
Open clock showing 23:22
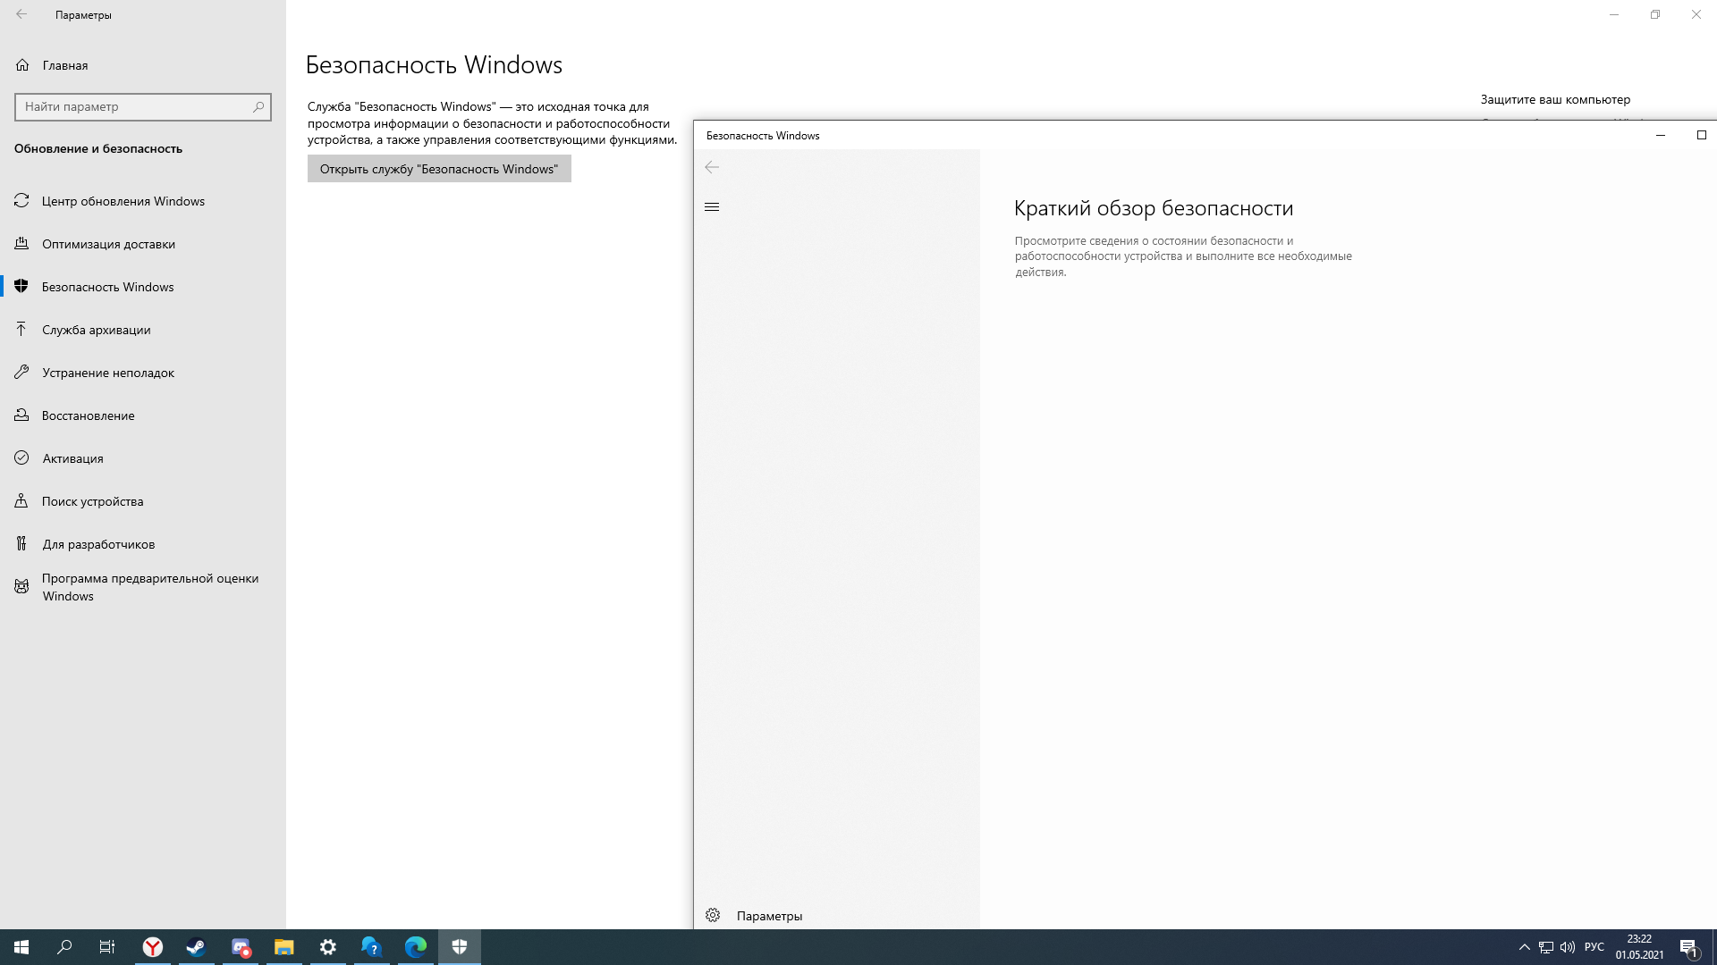(x=1639, y=947)
